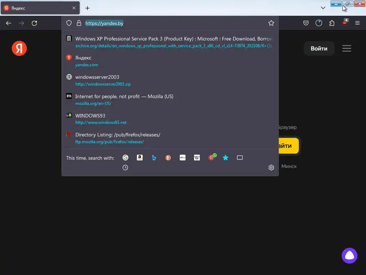This screenshot has width=366, height=275.
Task: Open the tracking protection shield
Action: tap(69, 23)
